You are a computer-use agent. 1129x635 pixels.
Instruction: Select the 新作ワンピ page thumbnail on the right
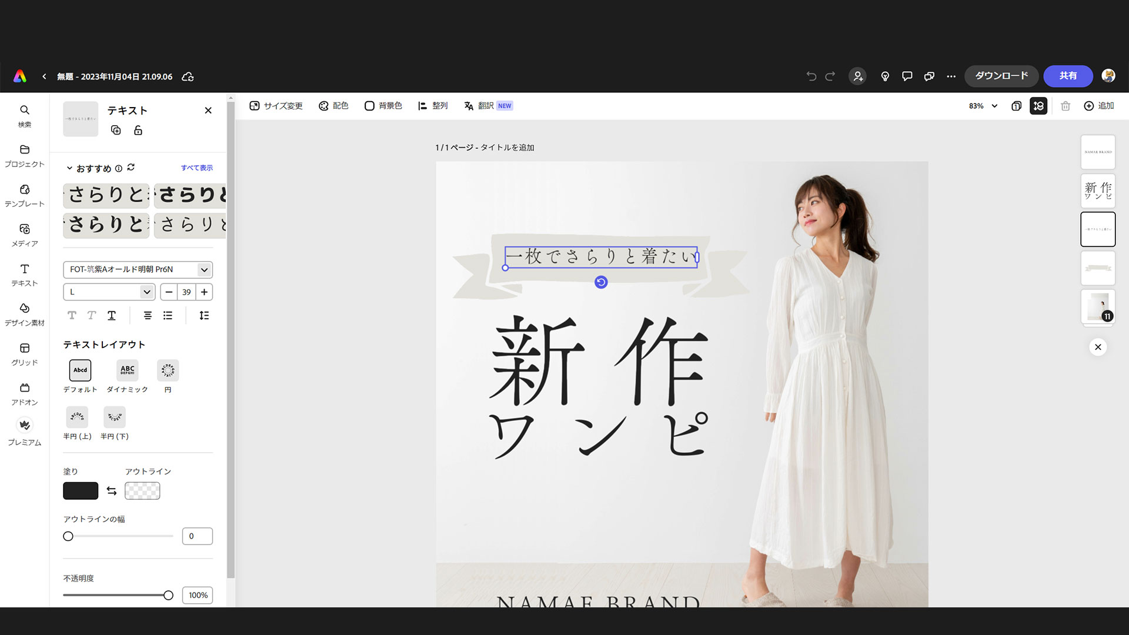pos(1098,190)
